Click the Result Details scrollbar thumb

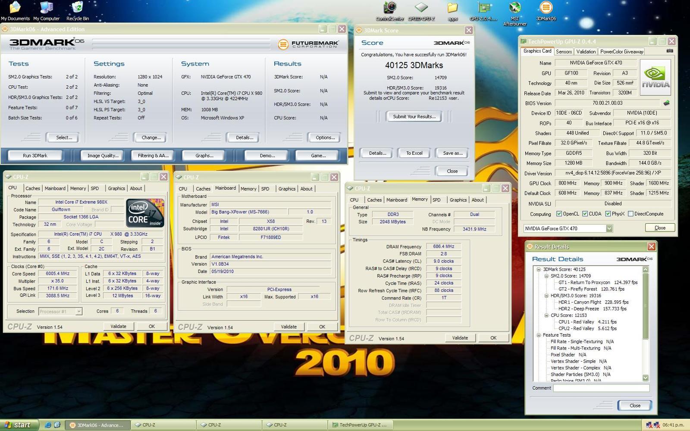coord(646,306)
